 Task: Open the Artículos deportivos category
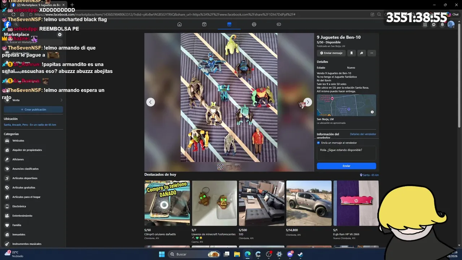click(33, 178)
